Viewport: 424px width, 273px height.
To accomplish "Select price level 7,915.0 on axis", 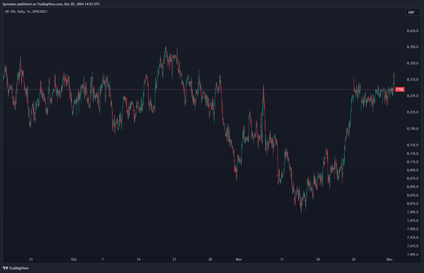I will [413, 246].
